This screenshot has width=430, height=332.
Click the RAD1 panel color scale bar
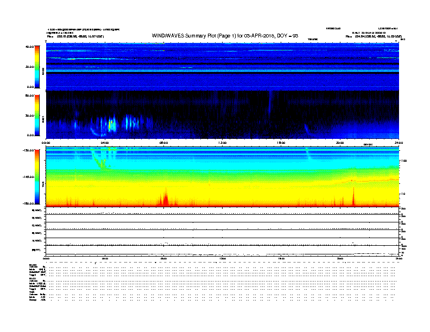click(x=37, y=115)
